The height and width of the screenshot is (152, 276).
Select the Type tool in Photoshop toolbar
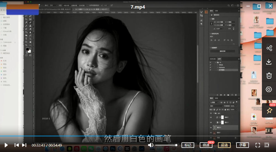(x=26, y=39)
